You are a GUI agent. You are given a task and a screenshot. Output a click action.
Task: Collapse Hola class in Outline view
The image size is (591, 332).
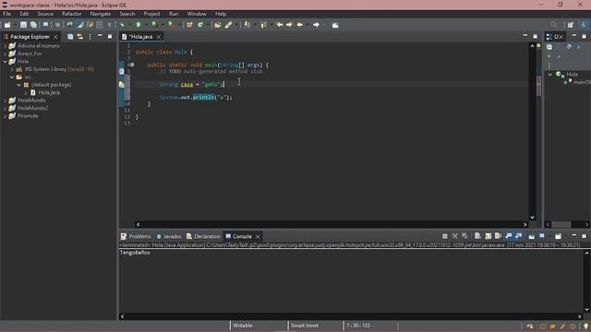550,75
